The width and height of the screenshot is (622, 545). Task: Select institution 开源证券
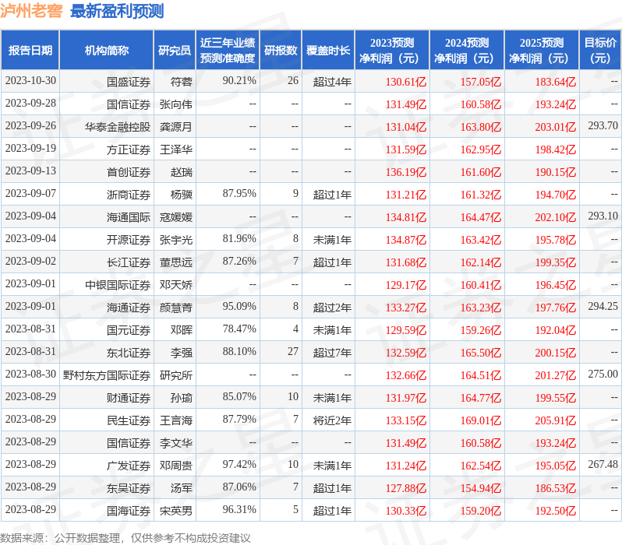[x=129, y=241]
